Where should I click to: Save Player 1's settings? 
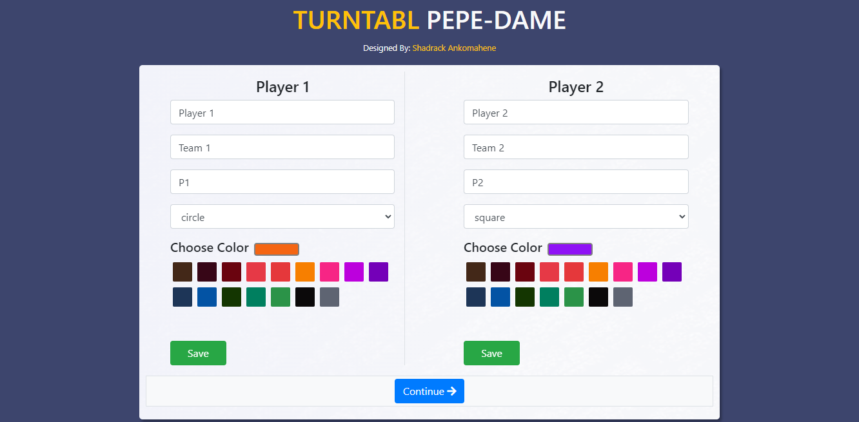[198, 353]
